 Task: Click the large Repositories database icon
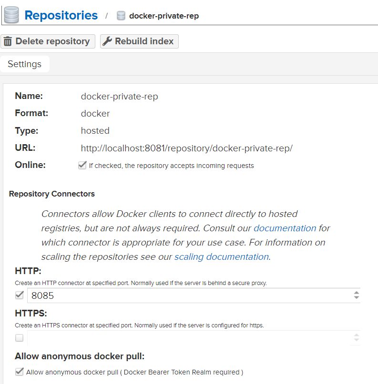[x=10, y=15]
